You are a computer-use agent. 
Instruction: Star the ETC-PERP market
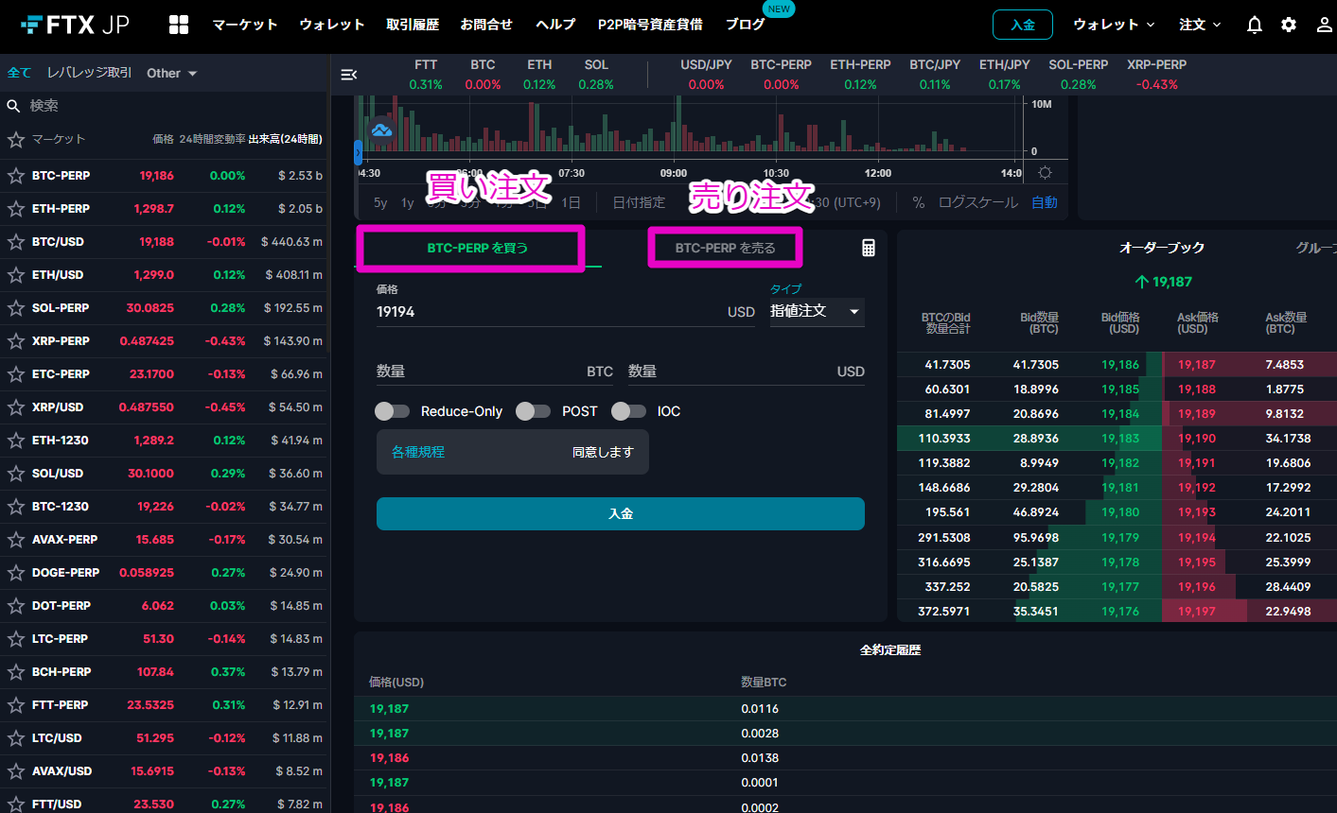coord(15,374)
